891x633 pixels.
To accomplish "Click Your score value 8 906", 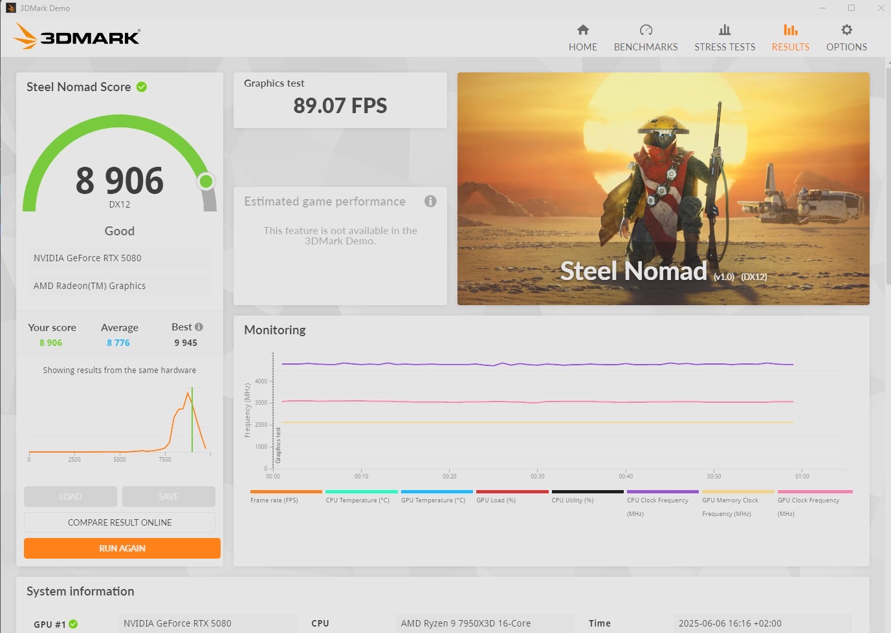I will [x=51, y=343].
